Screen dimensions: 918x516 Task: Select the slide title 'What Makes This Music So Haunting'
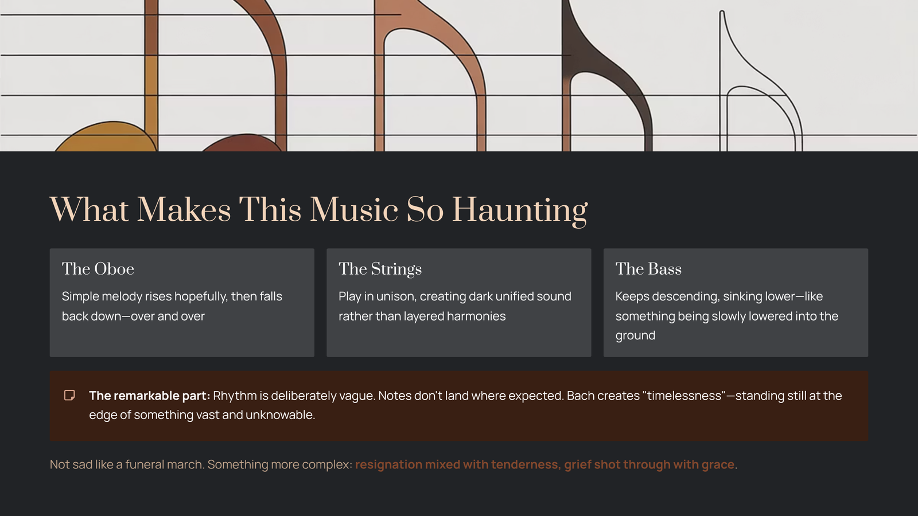(318, 210)
